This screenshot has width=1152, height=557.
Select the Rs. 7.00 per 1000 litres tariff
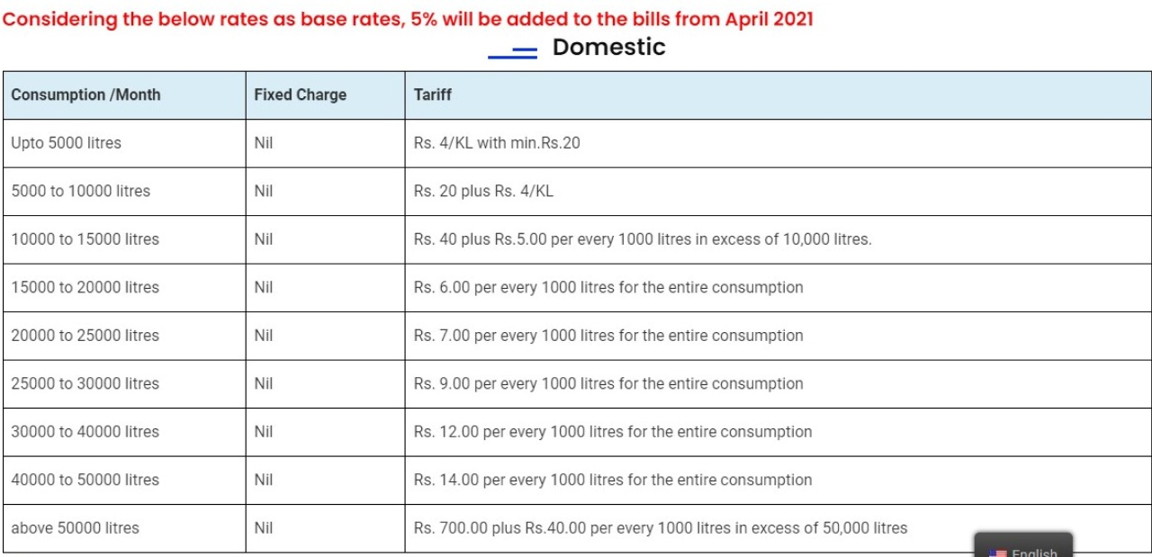[x=608, y=336]
